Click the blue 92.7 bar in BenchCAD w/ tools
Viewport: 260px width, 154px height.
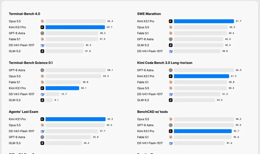(x=203, y=131)
